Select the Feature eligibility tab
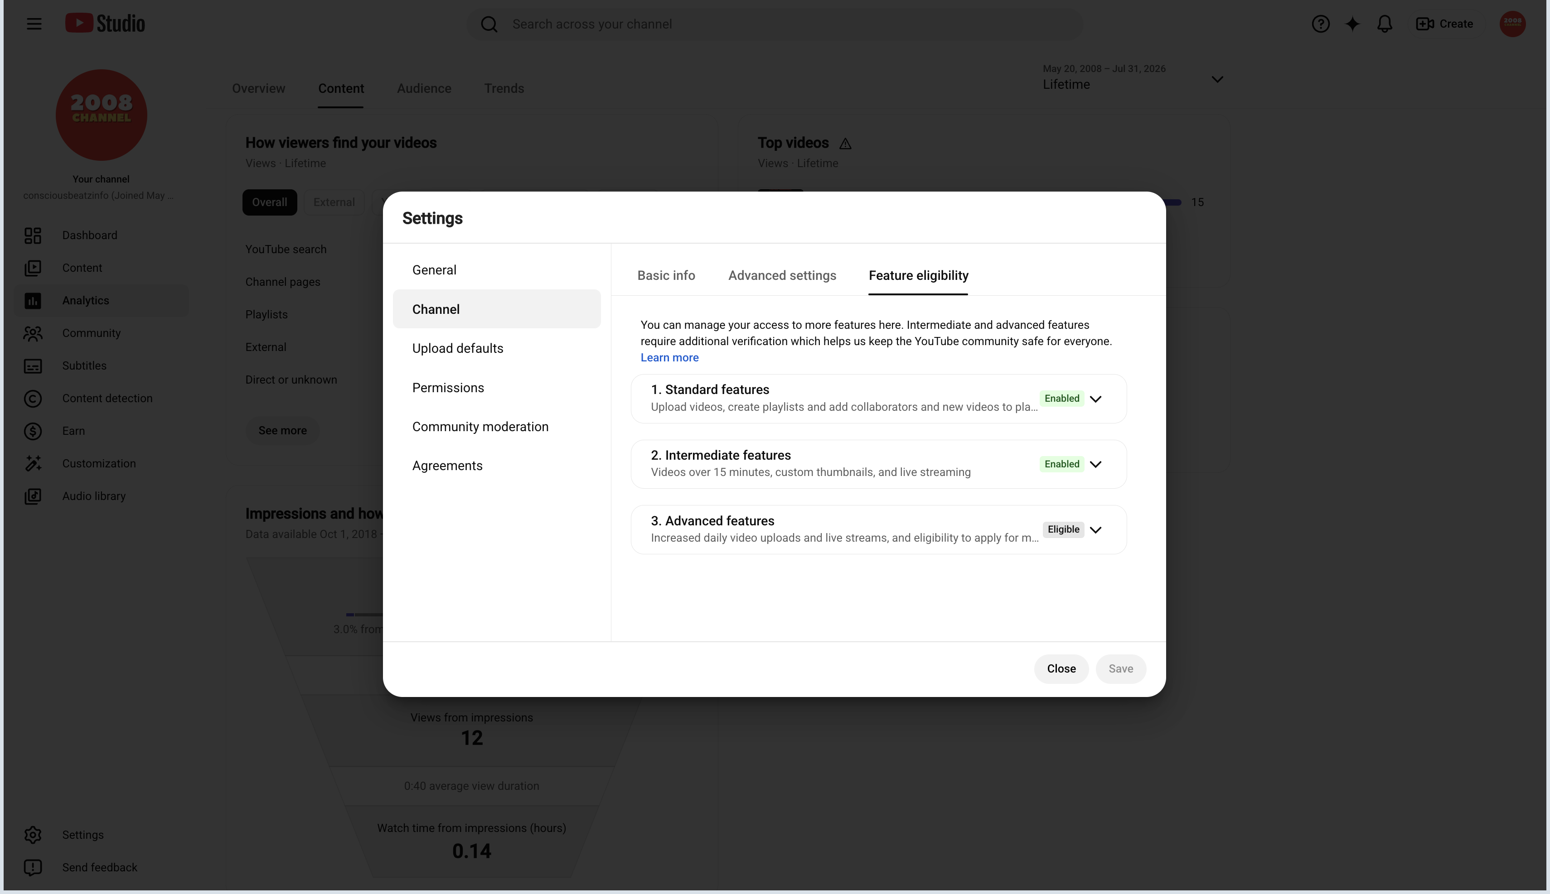The width and height of the screenshot is (1550, 894). pos(919,276)
